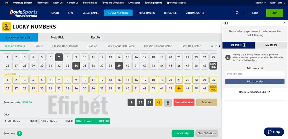
Task: Deselect main number 39
Action: (x=119, y=66)
